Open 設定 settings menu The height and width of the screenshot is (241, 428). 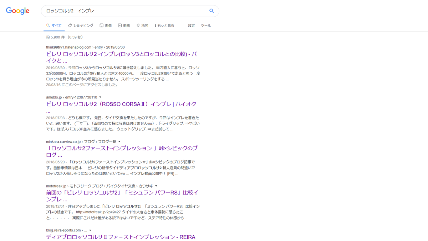(x=192, y=26)
